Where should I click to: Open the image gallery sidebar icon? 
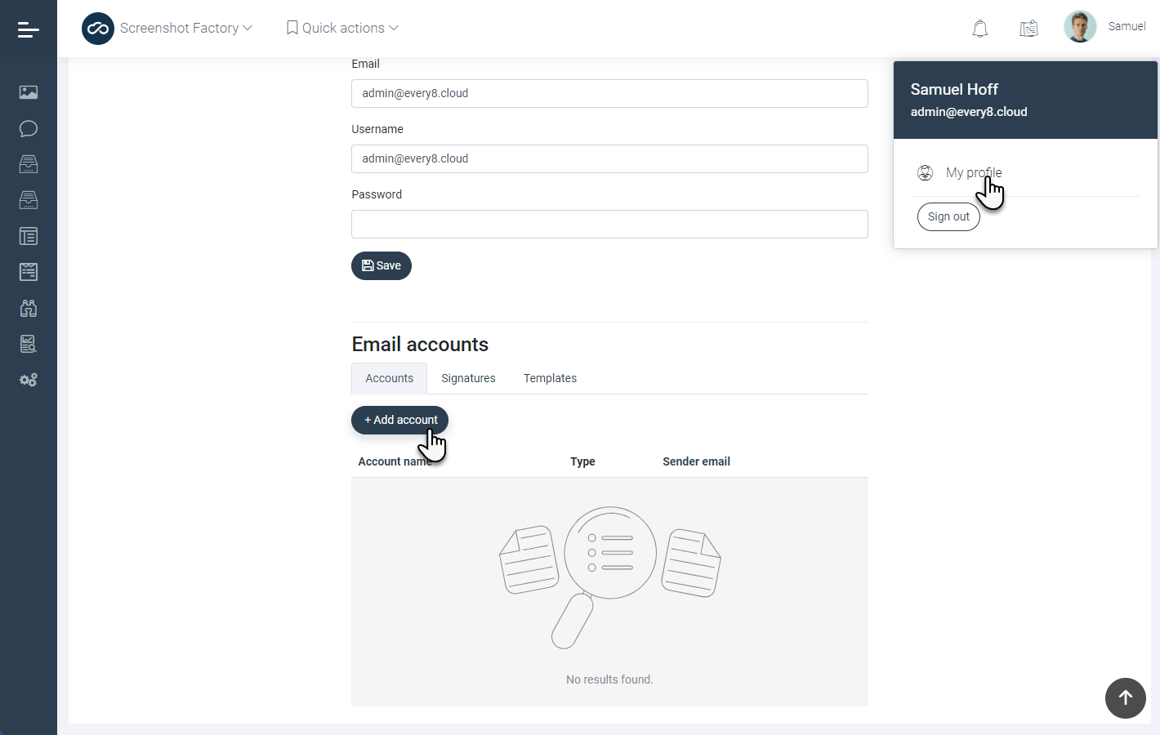tap(29, 92)
